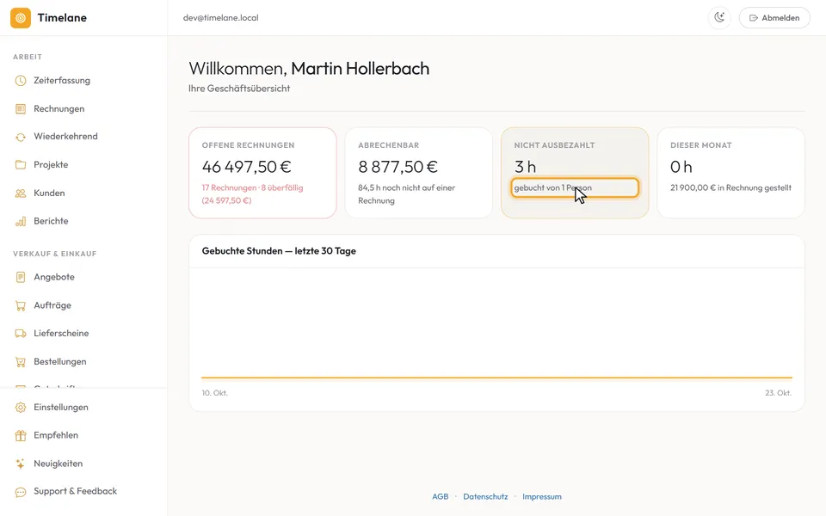Click the dev@timelane.local account email
This screenshot has width=826, height=516.
click(221, 18)
